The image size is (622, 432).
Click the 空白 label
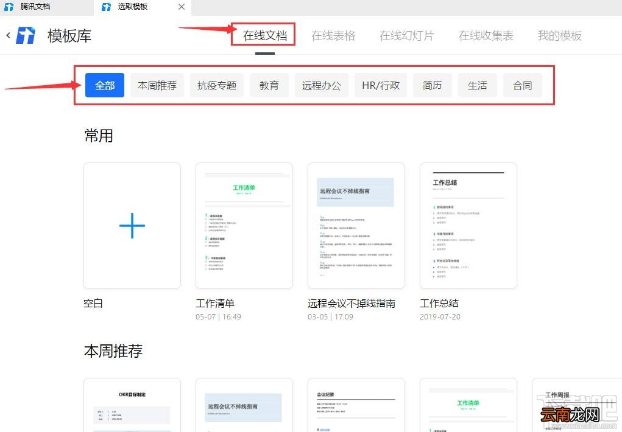point(93,303)
